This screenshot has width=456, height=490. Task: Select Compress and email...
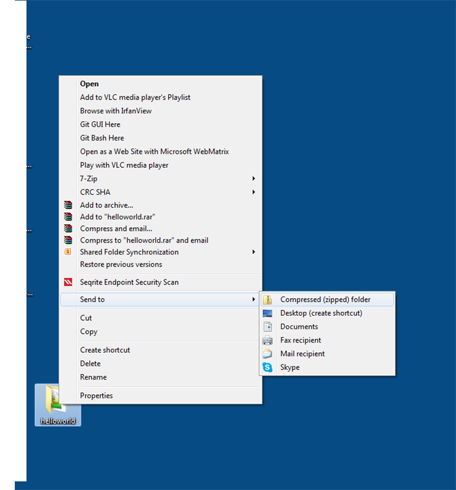coord(161,228)
